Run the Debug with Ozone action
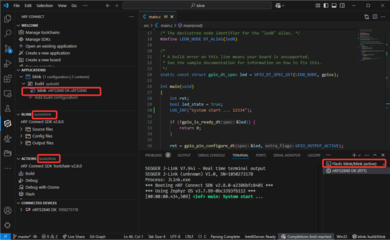 pyautogui.click(x=42, y=187)
